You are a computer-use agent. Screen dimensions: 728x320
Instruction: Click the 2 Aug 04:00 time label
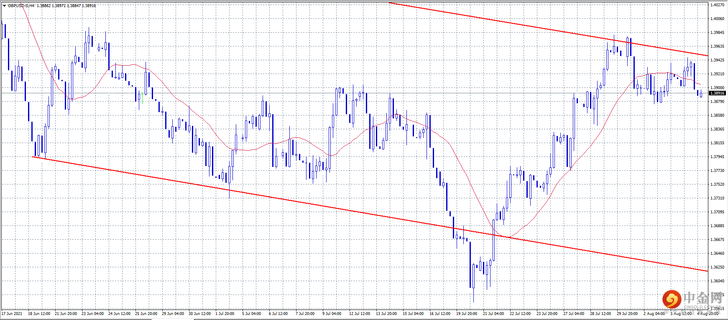click(654, 314)
